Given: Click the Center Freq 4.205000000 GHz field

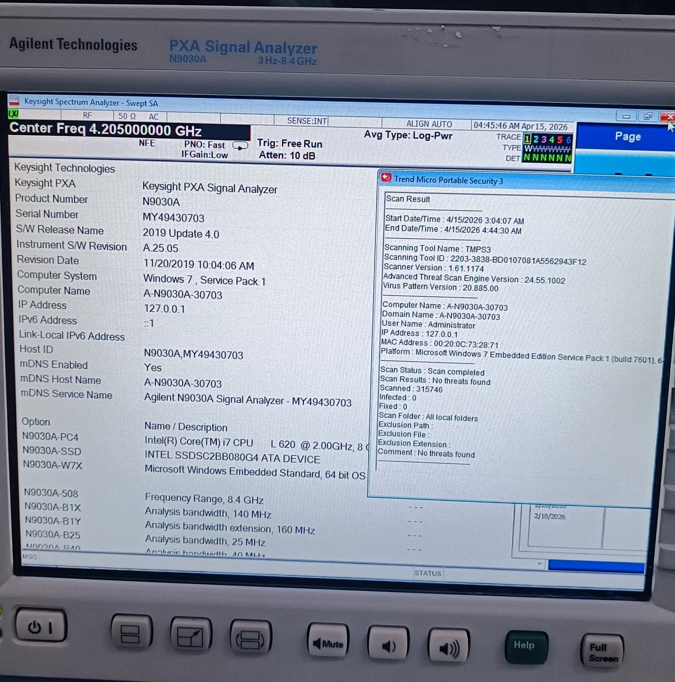Looking at the screenshot, I should click(x=129, y=130).
